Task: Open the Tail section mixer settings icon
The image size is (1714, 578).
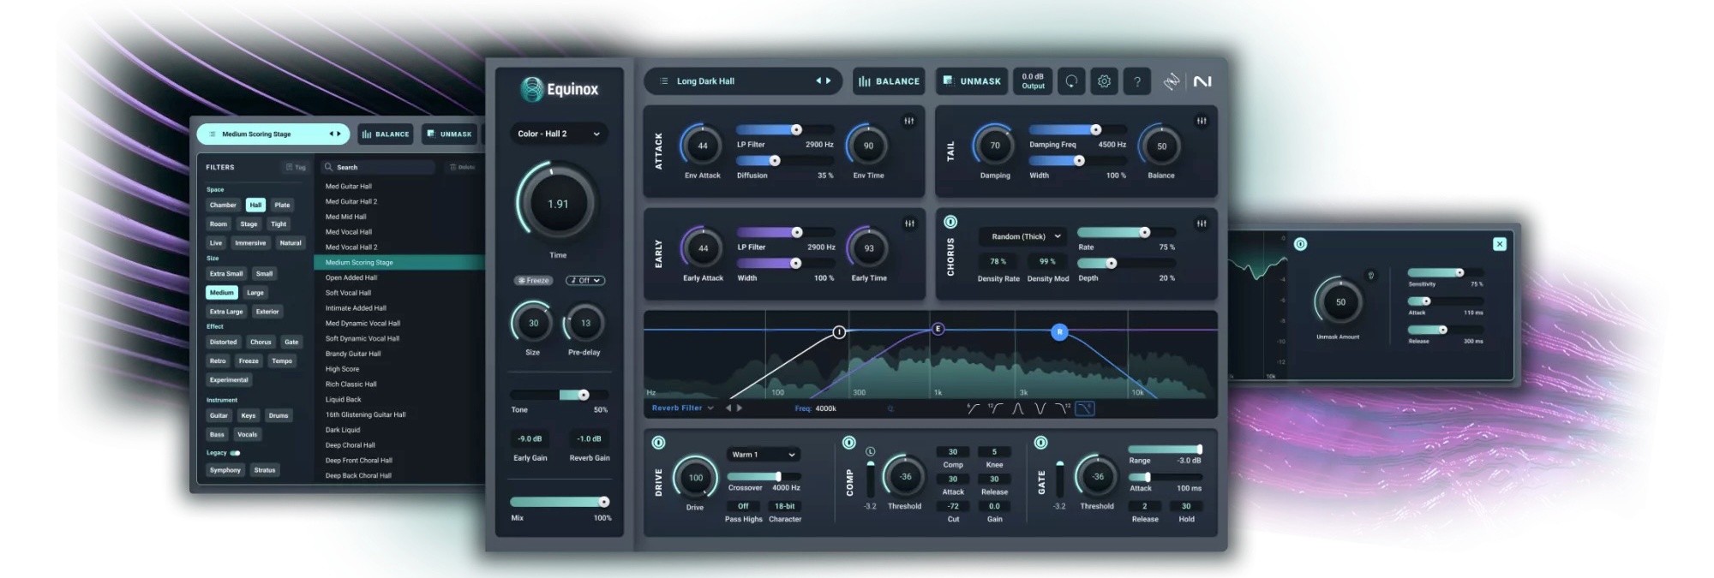Action: click(1202, 121)
